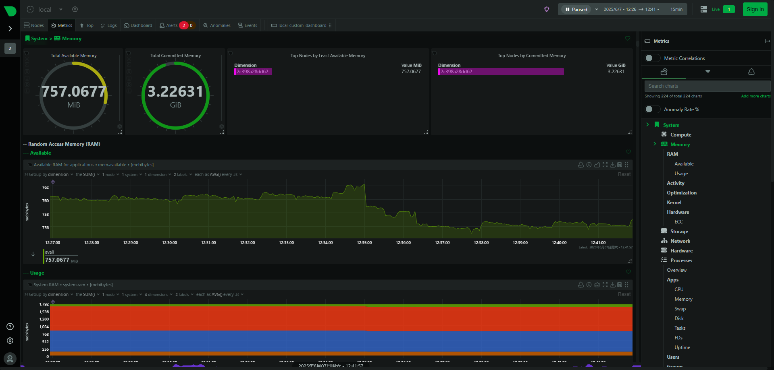Open the SUM() aggregation dropdown on Available RAM
Viewport: 774px width, 370px height.
87,175
